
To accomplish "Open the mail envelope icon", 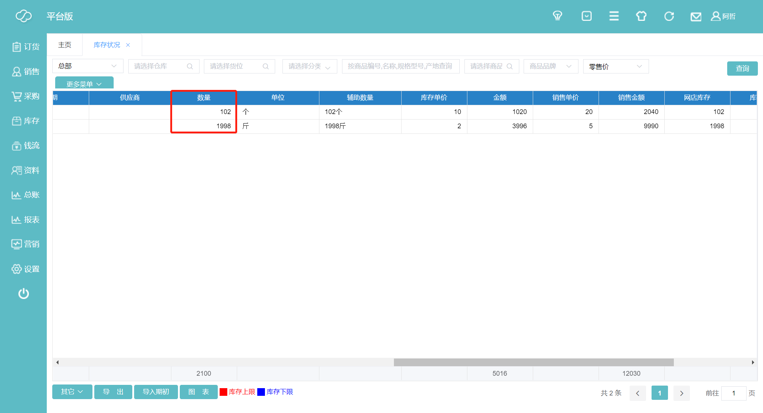I will [x=696, y=17].
